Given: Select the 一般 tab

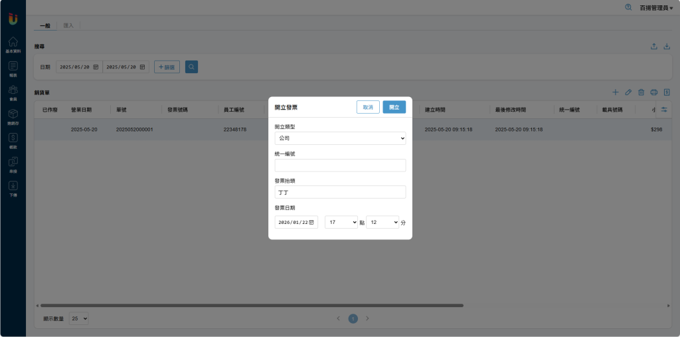Looking at the screenshot, I should pyautogui.click(x=45, y=25).
